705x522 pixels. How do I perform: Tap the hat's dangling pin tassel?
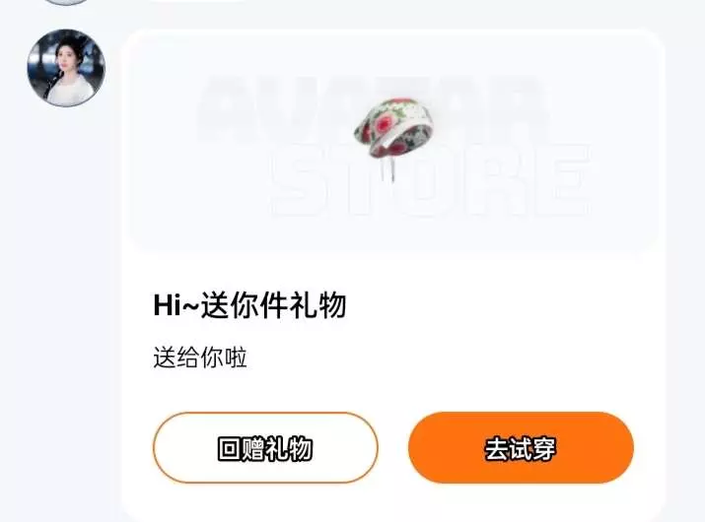click(x=393, y=170)
